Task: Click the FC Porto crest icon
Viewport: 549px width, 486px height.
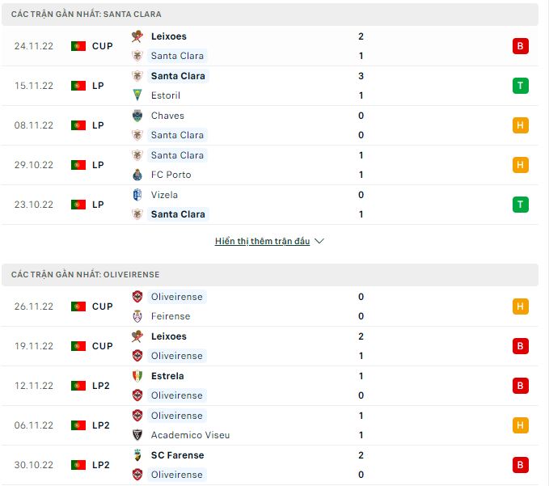Action: point(137,175)
